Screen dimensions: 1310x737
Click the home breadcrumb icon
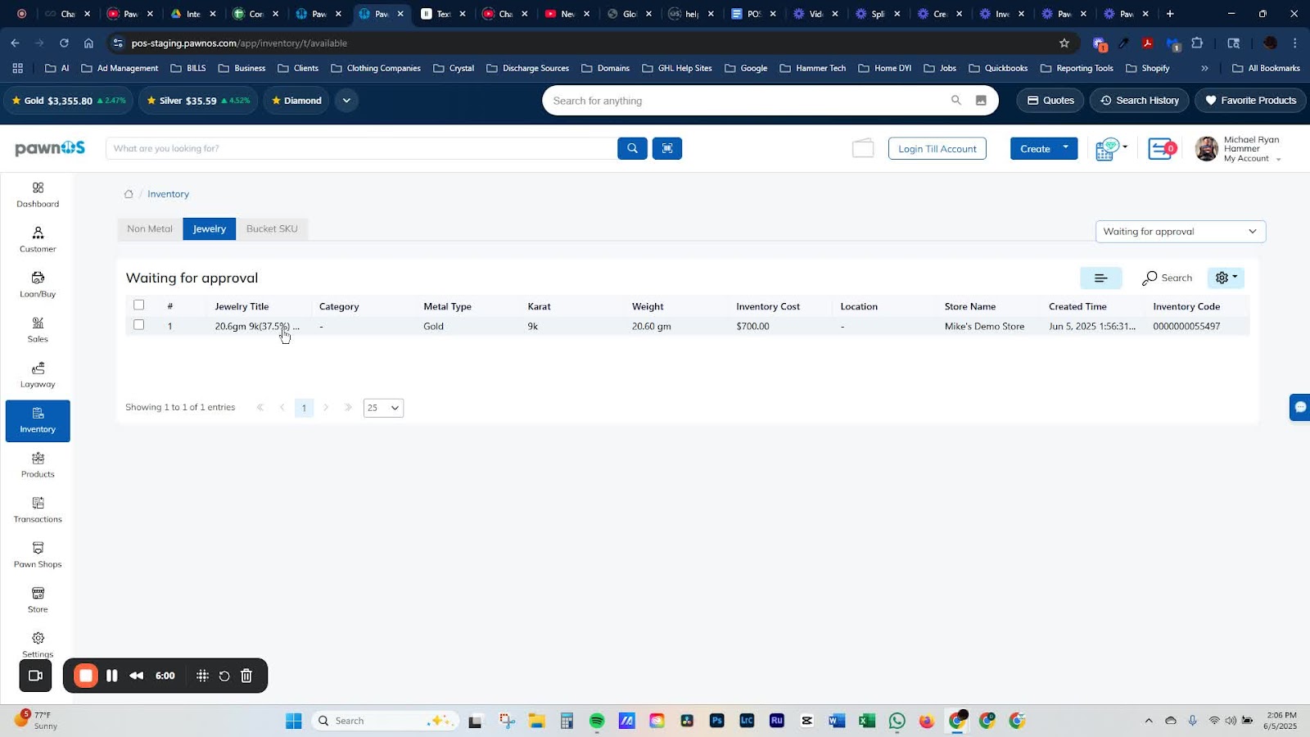(x=129, y=194)
